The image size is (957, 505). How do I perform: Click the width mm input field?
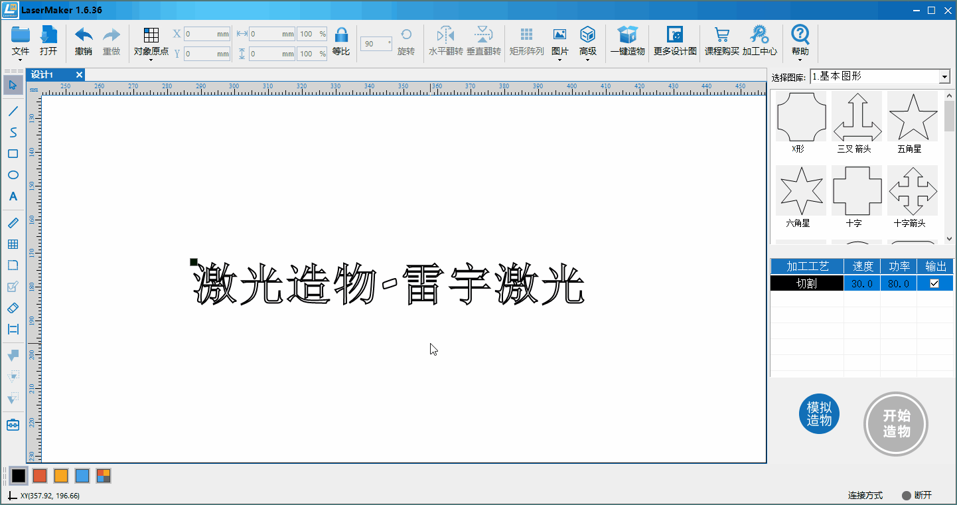pos(272,34)
